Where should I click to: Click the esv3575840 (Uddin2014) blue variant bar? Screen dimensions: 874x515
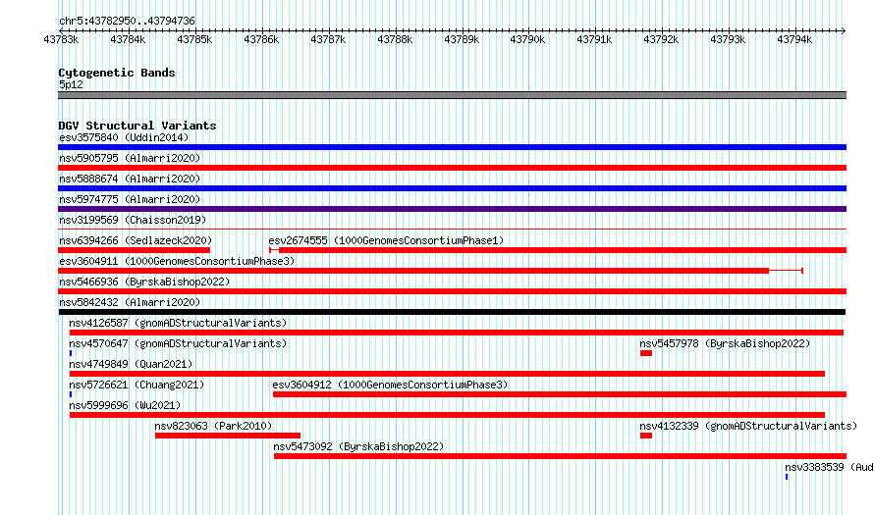pyautogui.click(x=452, y=147)
